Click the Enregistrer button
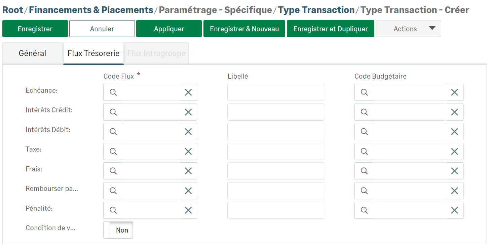 pos(35,29)
